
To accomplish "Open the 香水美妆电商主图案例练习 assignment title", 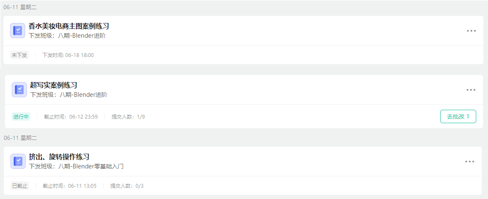I will click(x=69, y=26).
